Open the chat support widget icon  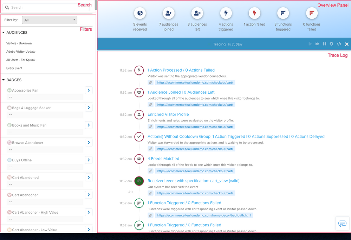coord(342,223)
